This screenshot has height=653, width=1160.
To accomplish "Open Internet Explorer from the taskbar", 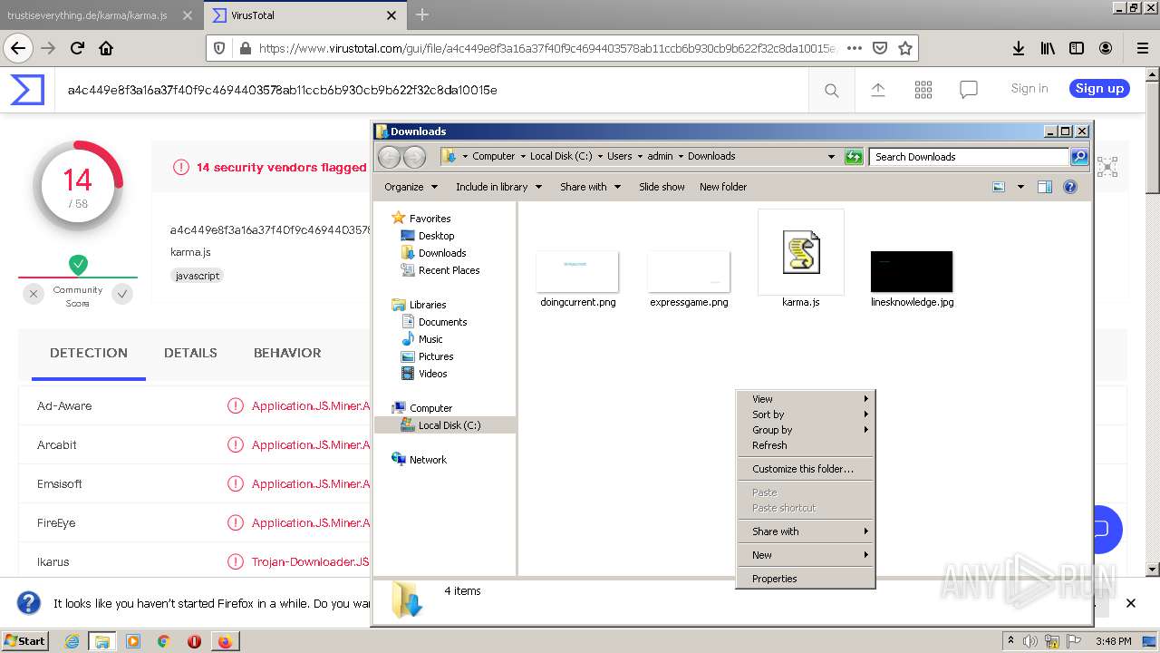I will coord(72,641).
